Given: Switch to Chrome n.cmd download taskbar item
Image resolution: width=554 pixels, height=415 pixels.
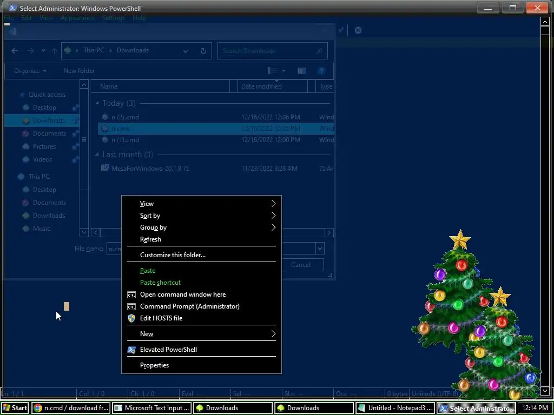Looking at the screenshot, I should pos(71,409).
